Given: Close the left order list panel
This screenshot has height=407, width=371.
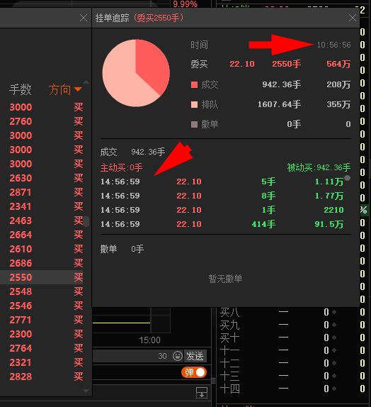Looking at the screenshot, I should point(84,18).
